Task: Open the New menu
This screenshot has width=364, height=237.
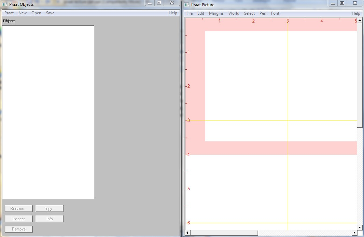Action: click(23, 13)
